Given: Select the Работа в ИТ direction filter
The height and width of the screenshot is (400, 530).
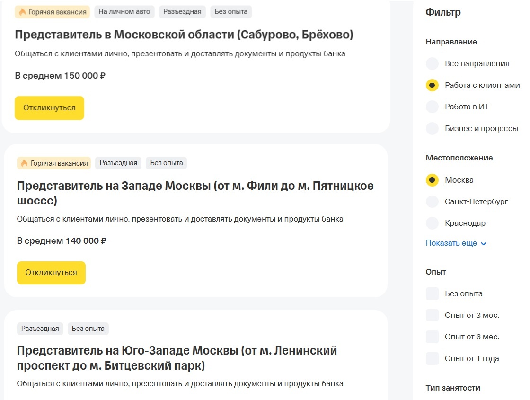Looking at the screenshot, I should click(x=433, y=107).
